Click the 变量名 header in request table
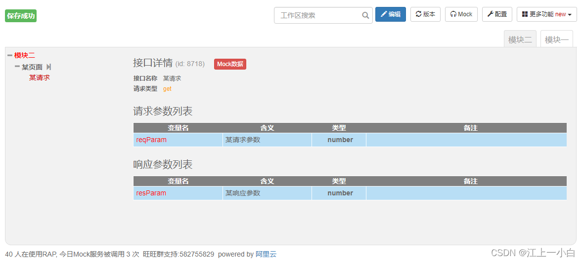The width and height of the screenshot is (582, 262). 178,128
